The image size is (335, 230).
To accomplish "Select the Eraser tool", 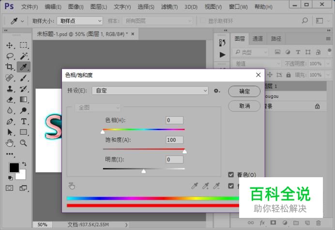I will pos(10,100).
